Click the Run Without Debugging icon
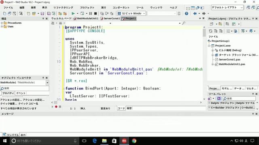Image resolution: width=259 pixels, height=145 pixels. point(82,13)
